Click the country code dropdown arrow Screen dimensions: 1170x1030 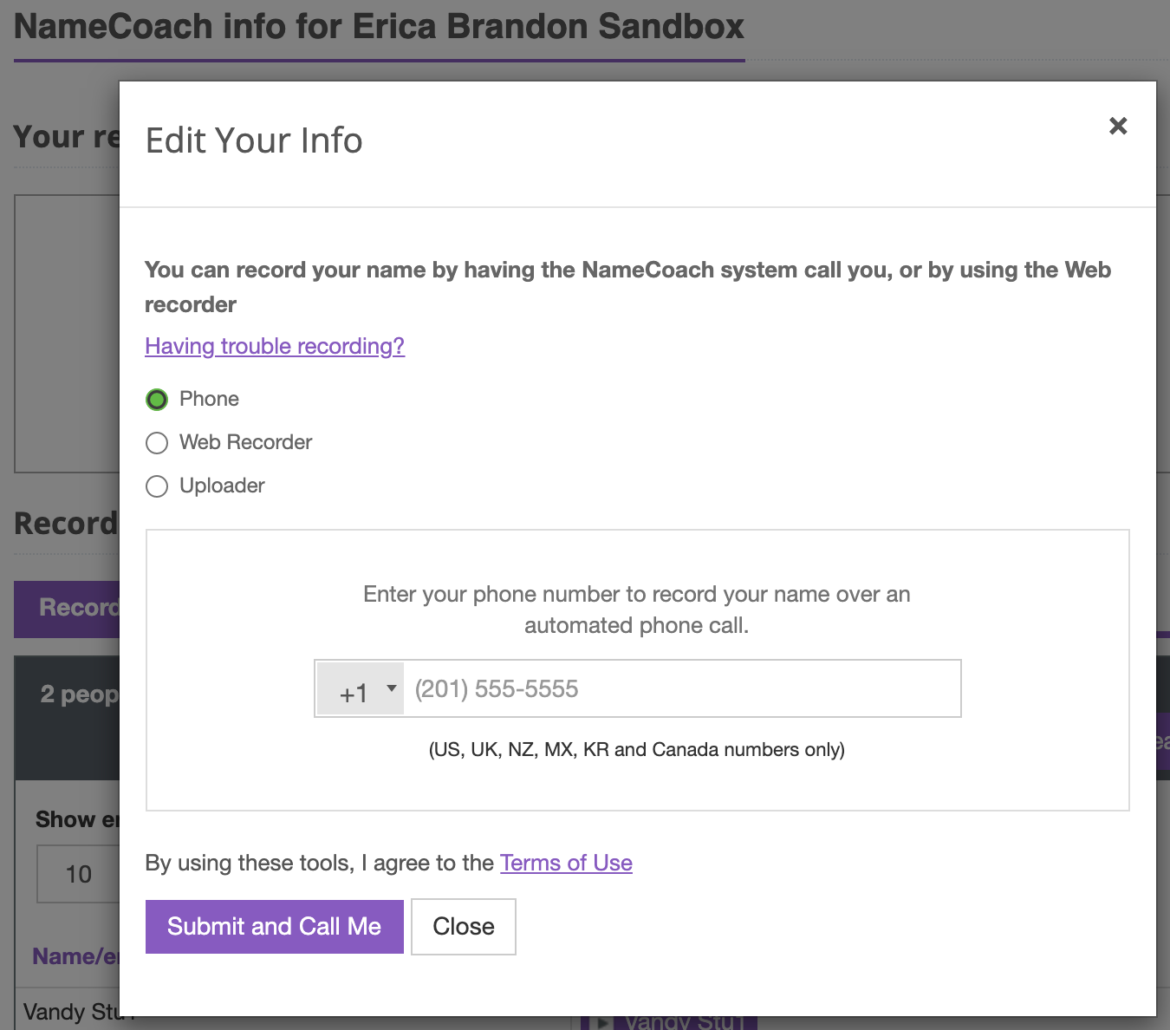pos(392,688)
